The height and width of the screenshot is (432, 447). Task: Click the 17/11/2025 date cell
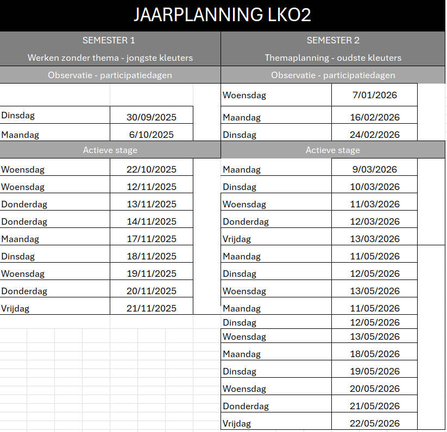pos(151,239)
